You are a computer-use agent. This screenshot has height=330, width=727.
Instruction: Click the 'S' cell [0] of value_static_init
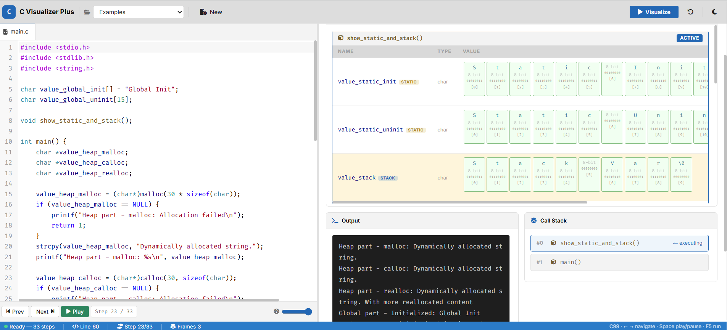click(474, 78)
